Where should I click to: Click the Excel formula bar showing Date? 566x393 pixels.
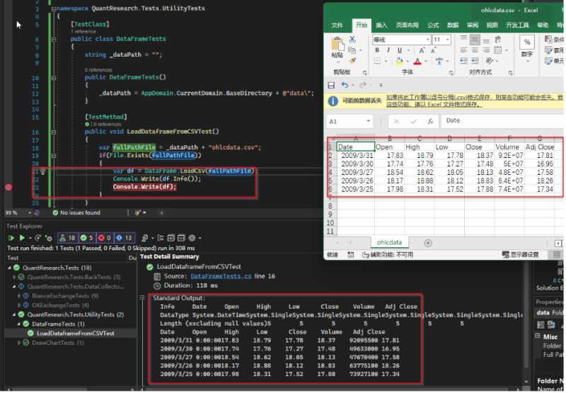pos(502,121)
